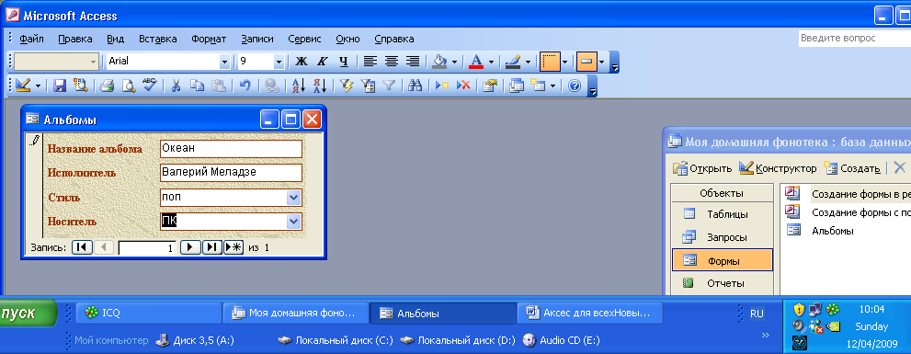Copy selection with the copy icon
911x354 pixels.
(198, 86)
